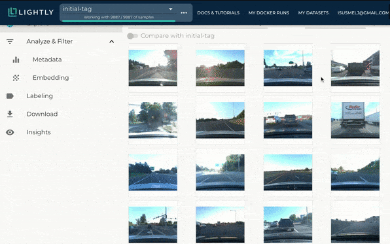390x244 pixels.
Task: Open the initial-tag dropdown arrow
Action: [x=171, y=9]
